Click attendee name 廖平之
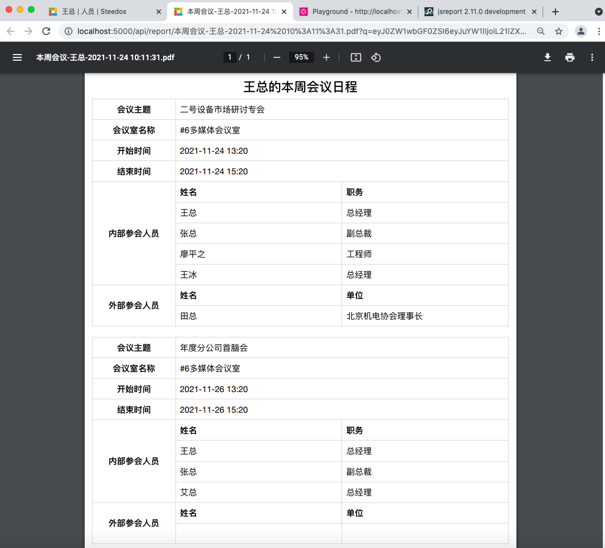 click(193, 254)
